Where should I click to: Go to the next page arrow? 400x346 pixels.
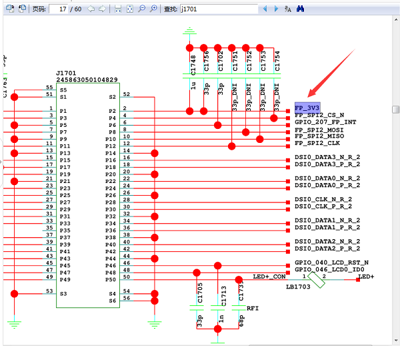pyautogui.click(x=102, y=9)
